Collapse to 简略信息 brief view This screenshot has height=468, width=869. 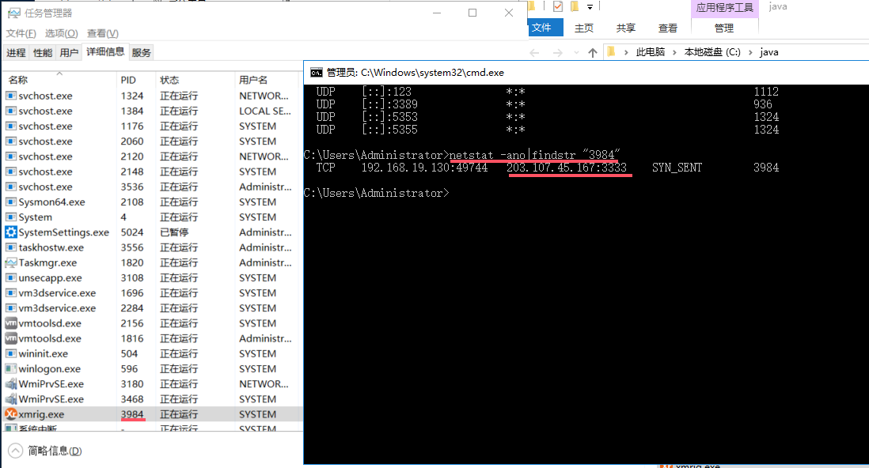pyautogui.click(x=46, y=451)
